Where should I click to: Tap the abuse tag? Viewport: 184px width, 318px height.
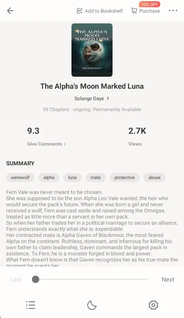[x=155, y=178]
